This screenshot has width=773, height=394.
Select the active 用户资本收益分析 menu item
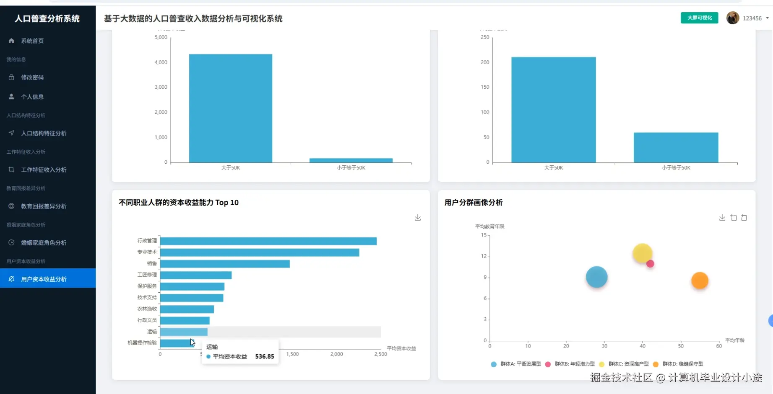point(48,279)
